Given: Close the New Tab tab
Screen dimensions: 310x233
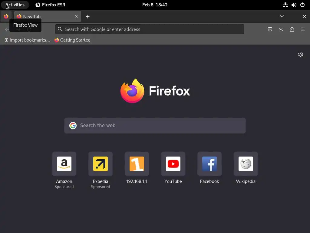Looking at the screenshot, I should (76, 16).
